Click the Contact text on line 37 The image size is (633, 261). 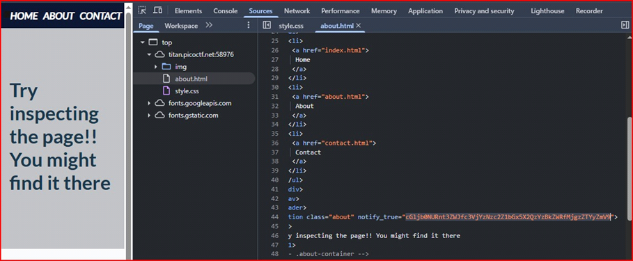point(308,152)
